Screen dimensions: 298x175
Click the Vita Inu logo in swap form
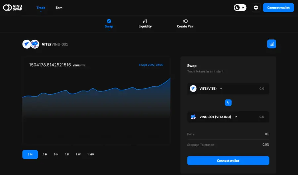point(193,117)
